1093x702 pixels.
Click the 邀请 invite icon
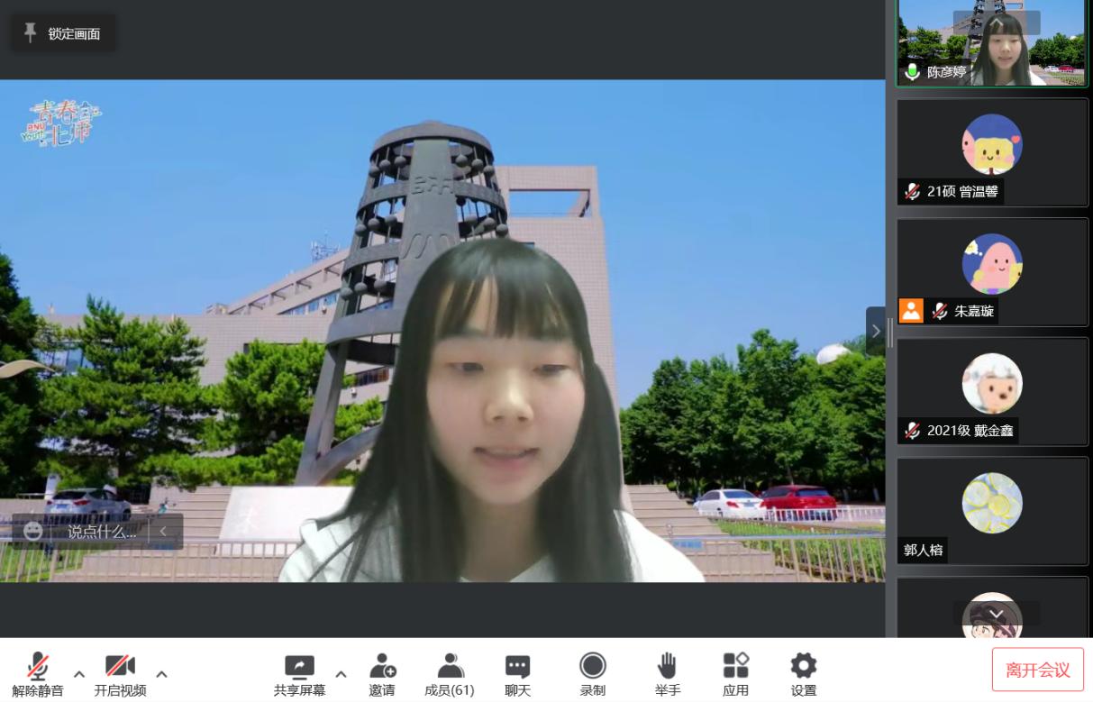click(382, 668)
